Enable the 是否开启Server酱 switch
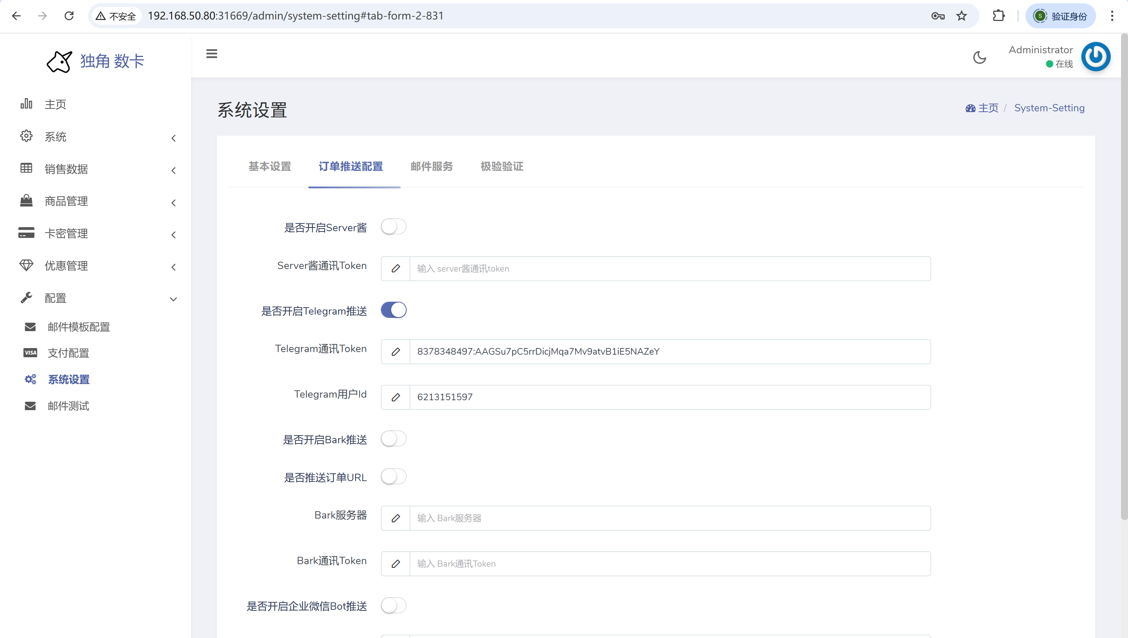1128x638 pixels. click(393, 227)
